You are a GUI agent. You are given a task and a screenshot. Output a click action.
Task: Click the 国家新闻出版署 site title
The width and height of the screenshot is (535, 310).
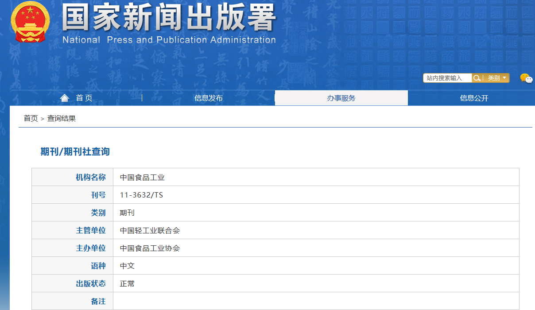[169, 18]
